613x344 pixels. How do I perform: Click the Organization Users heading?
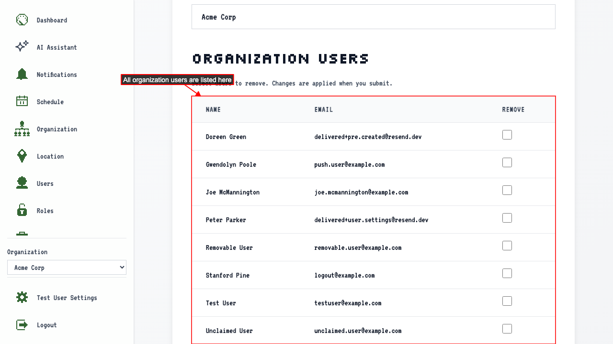point(281,59)
